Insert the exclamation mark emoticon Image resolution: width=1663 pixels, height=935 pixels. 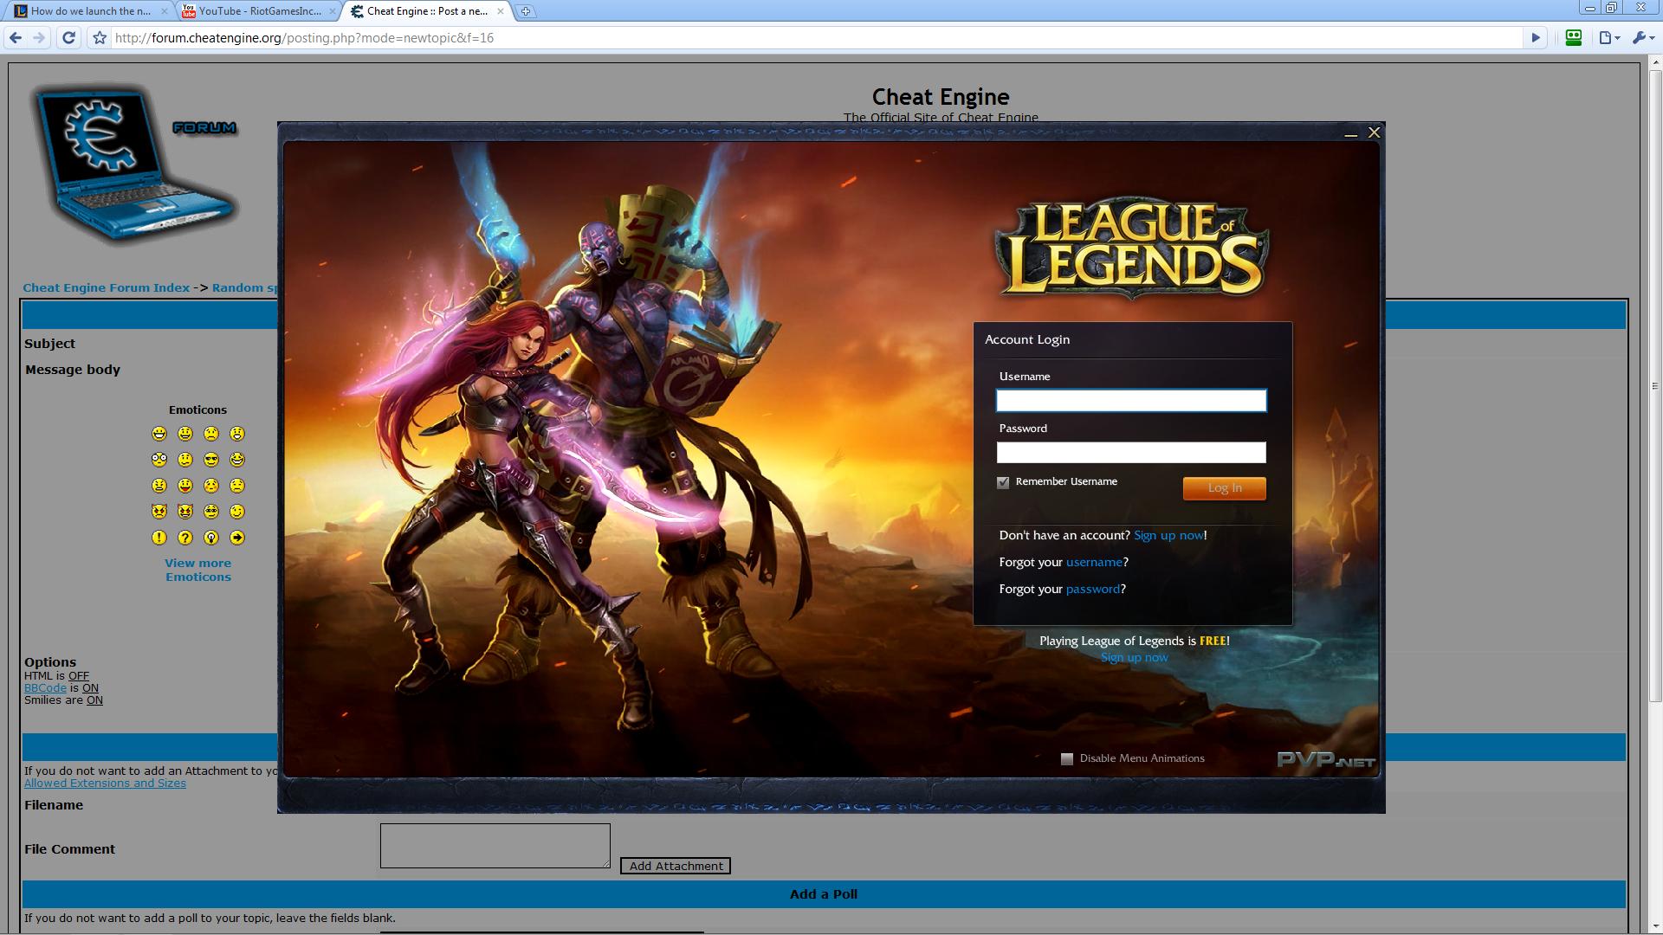[159, 538]
